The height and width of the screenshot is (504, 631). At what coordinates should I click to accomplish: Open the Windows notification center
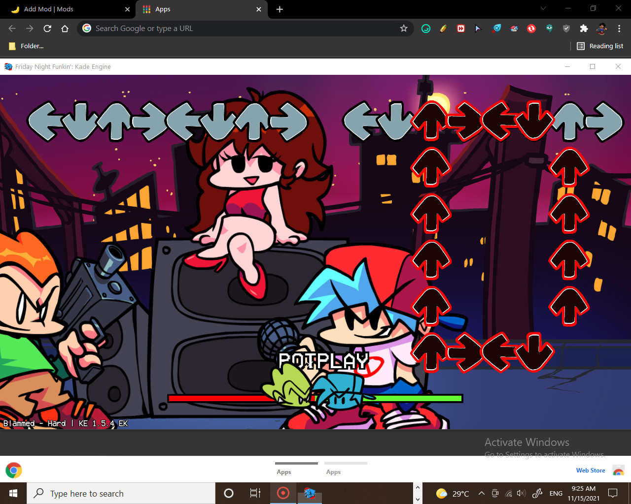tap(613, 493)
